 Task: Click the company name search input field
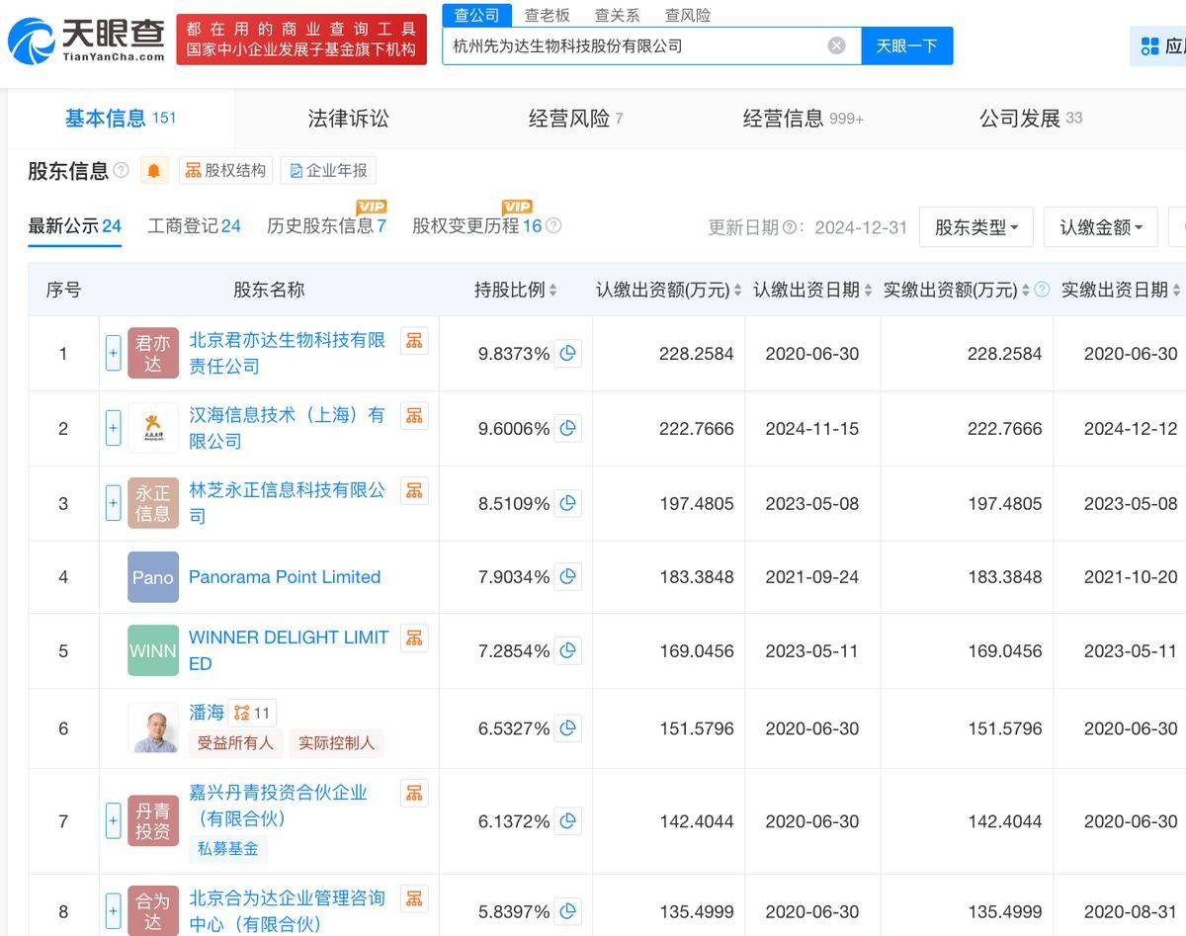pos(633,45)
